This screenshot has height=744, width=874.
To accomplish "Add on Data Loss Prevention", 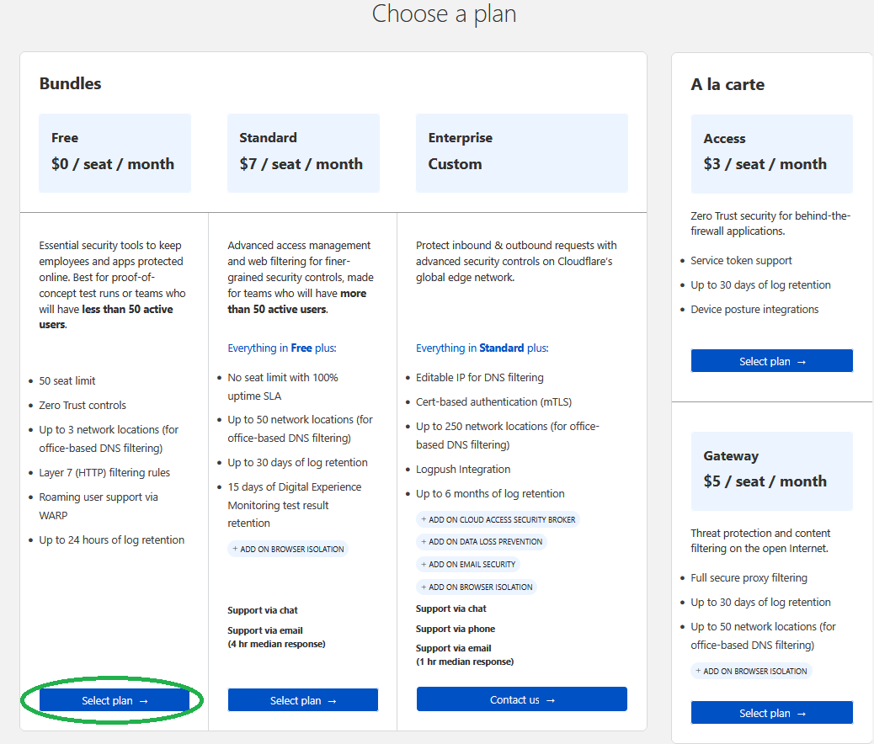I will tap(481, 542).
